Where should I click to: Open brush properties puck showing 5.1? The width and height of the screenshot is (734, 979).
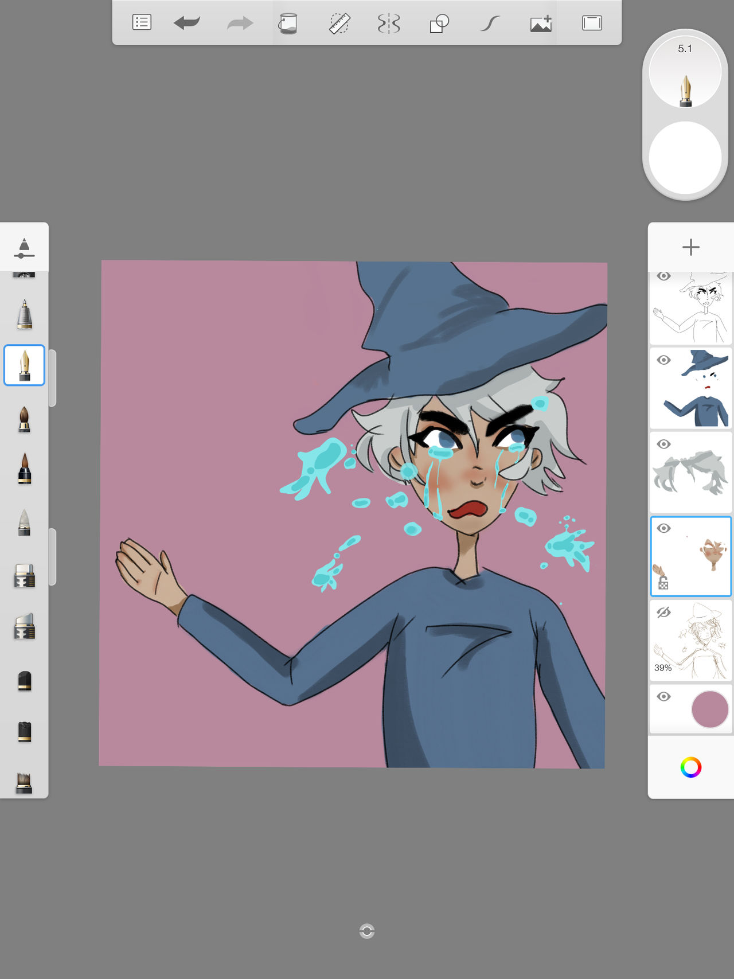[685, 73]
